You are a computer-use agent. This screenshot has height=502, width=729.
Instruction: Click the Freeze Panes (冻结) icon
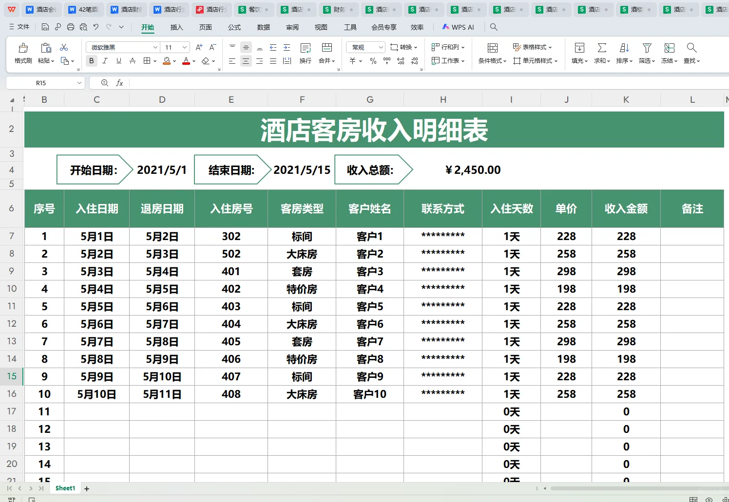point(670,48)
